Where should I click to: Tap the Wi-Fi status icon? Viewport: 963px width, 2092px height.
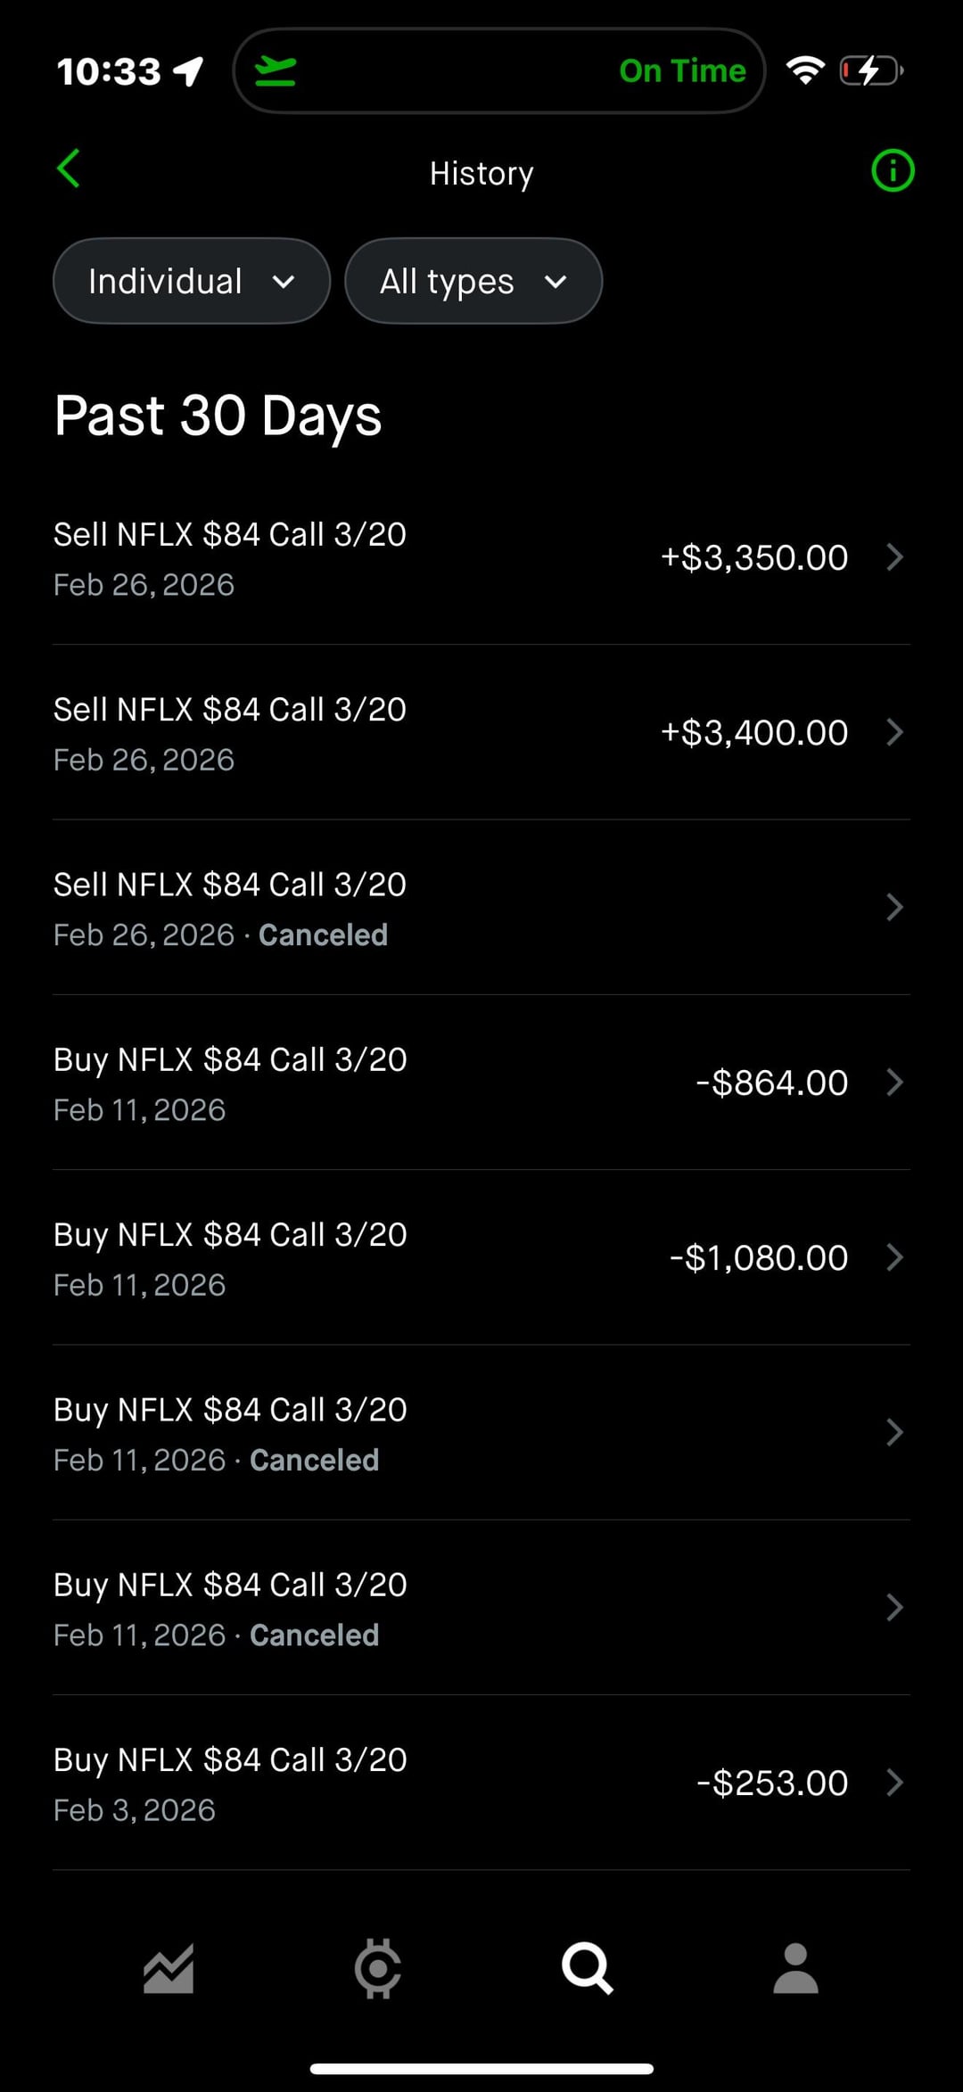coord(805,70)
